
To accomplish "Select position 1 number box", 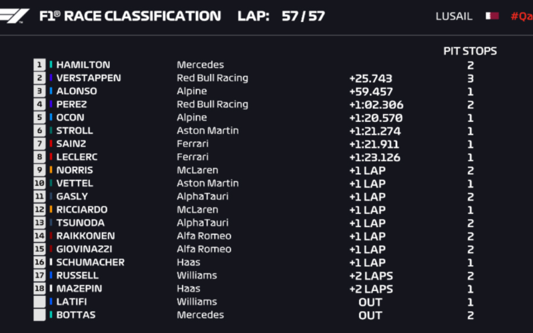I will click(39, 65).
